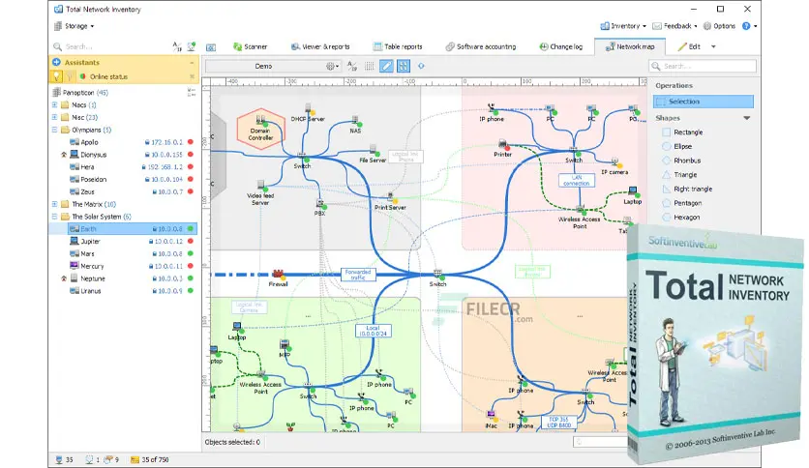
Task: Click the Firewall node on the map
Action: click(278, 276)
